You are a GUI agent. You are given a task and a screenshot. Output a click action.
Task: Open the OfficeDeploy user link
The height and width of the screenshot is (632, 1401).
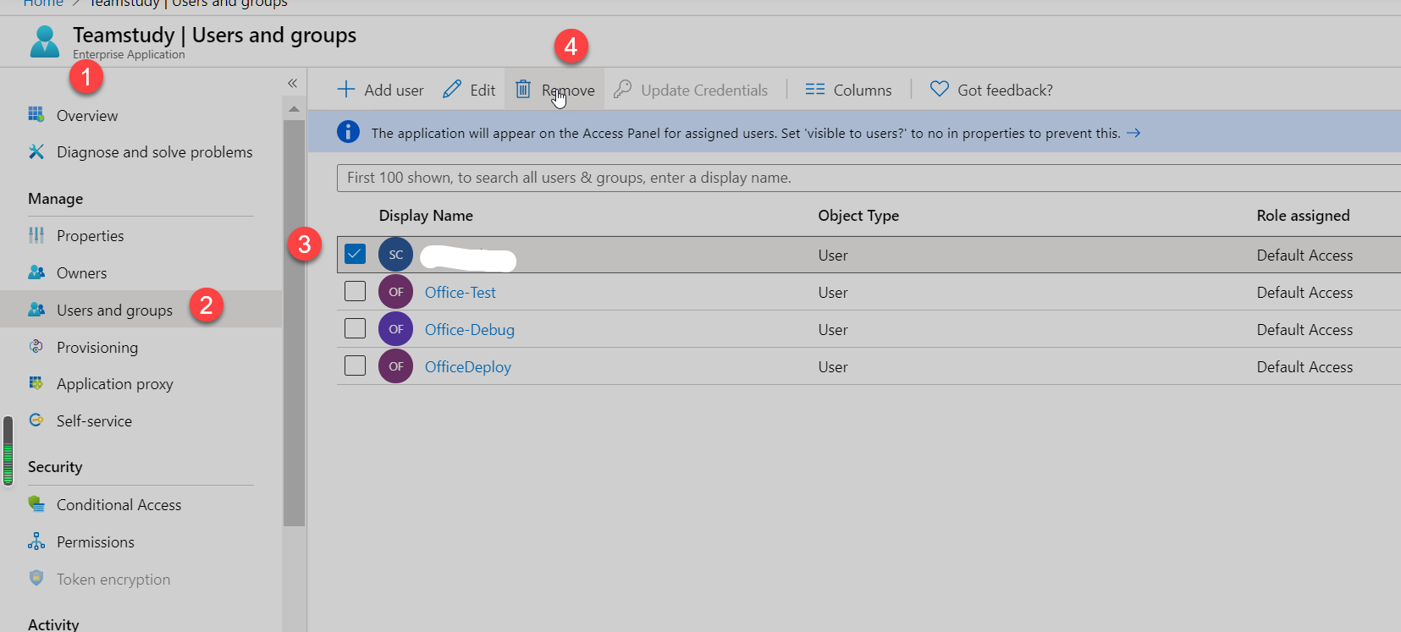click(467, 367)
